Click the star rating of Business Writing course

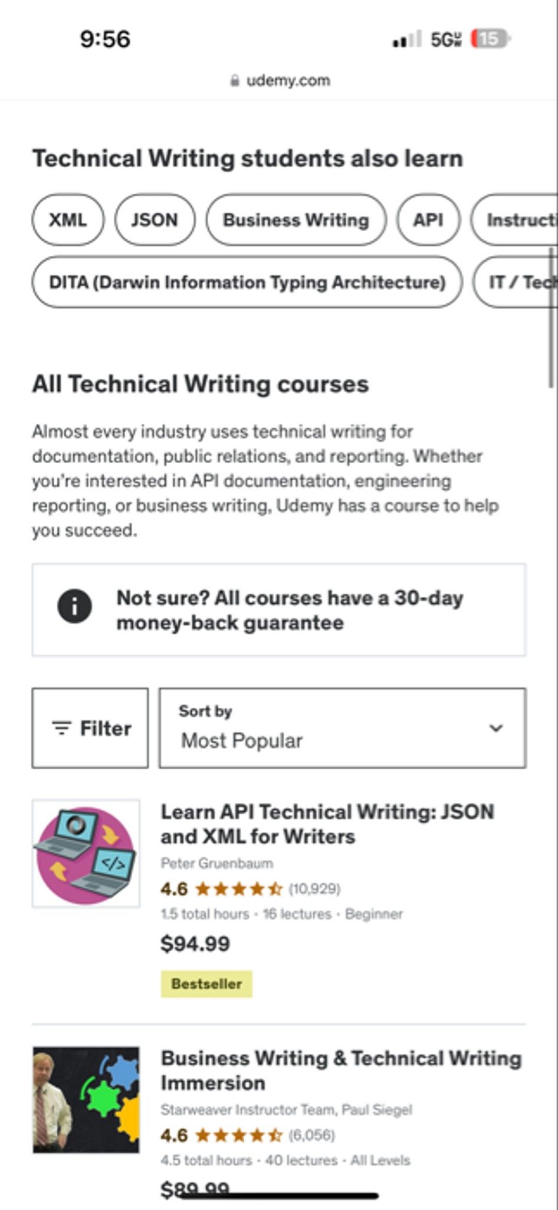coord(238,1135)
